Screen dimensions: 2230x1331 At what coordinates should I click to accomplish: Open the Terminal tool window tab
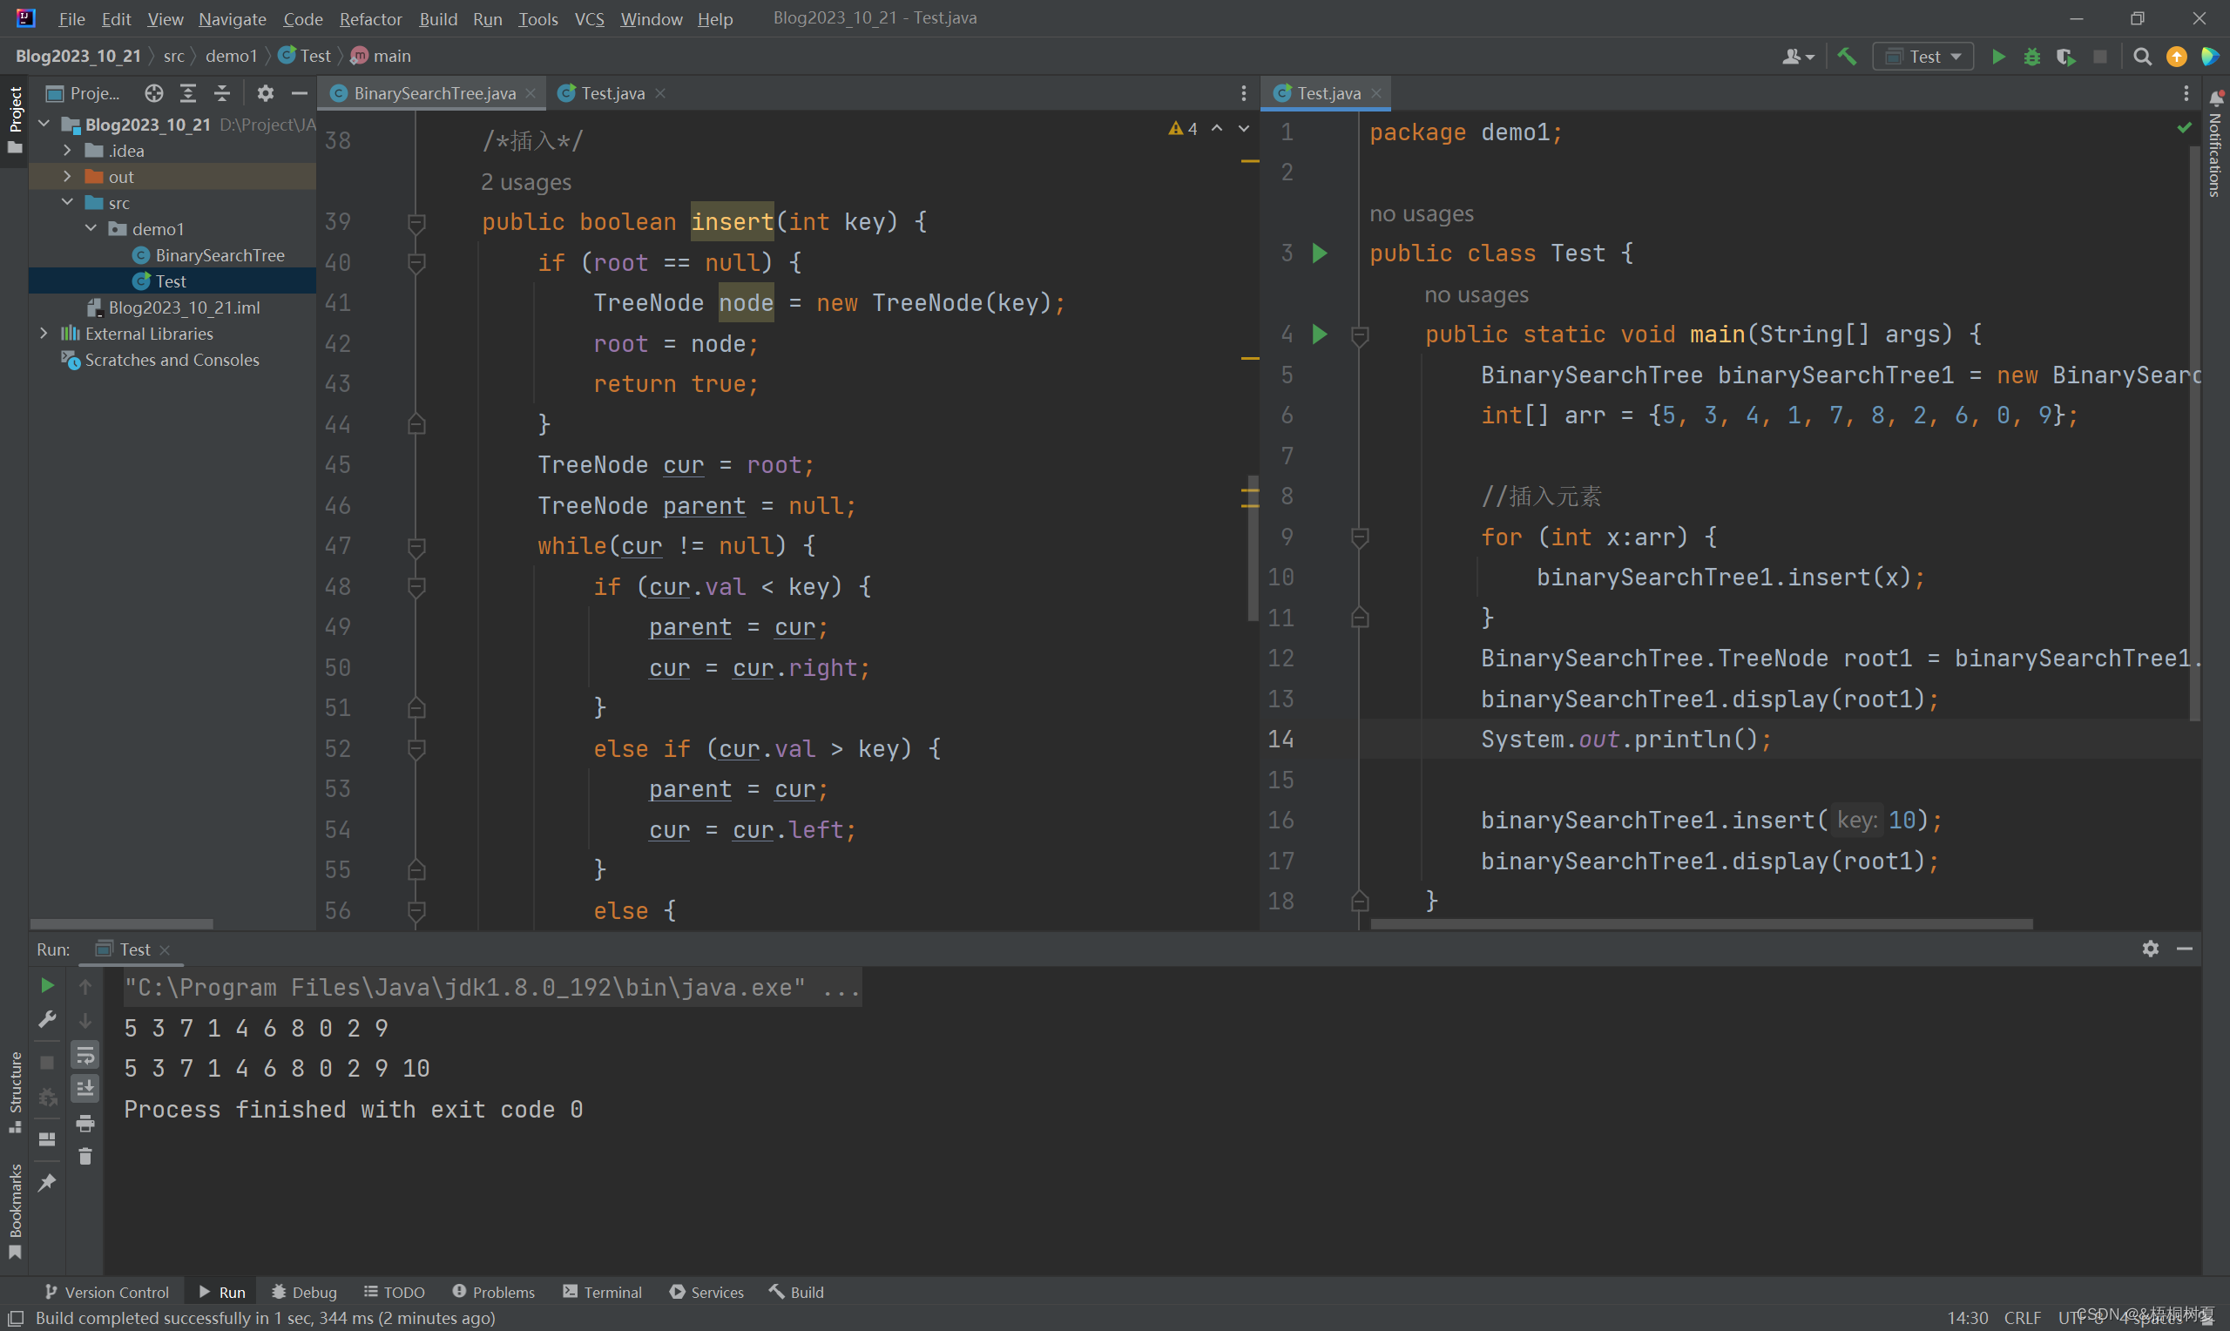(x=602, y=1292)
